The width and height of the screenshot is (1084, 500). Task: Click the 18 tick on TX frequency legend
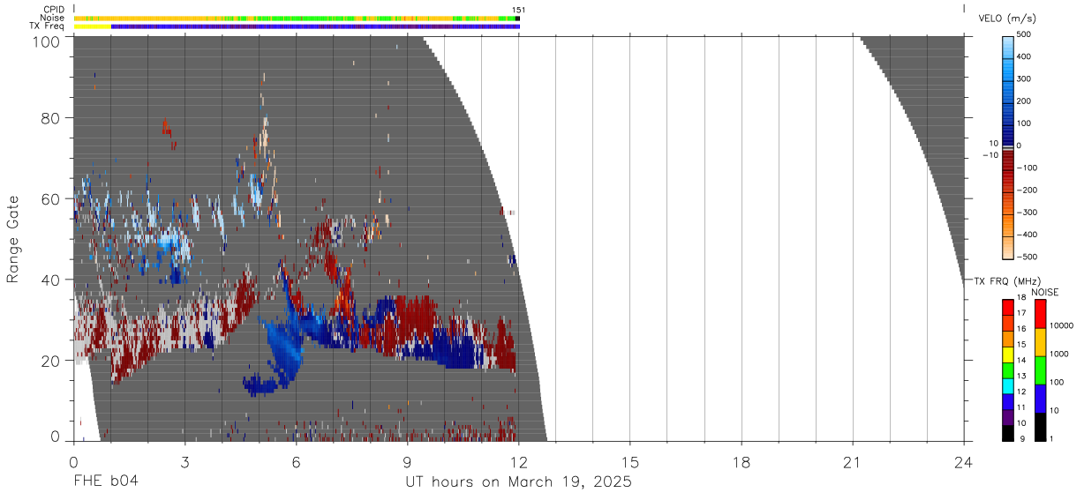1020,298
